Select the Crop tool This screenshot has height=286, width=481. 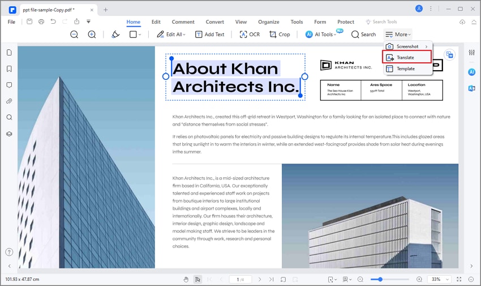[x=280, y=35]
